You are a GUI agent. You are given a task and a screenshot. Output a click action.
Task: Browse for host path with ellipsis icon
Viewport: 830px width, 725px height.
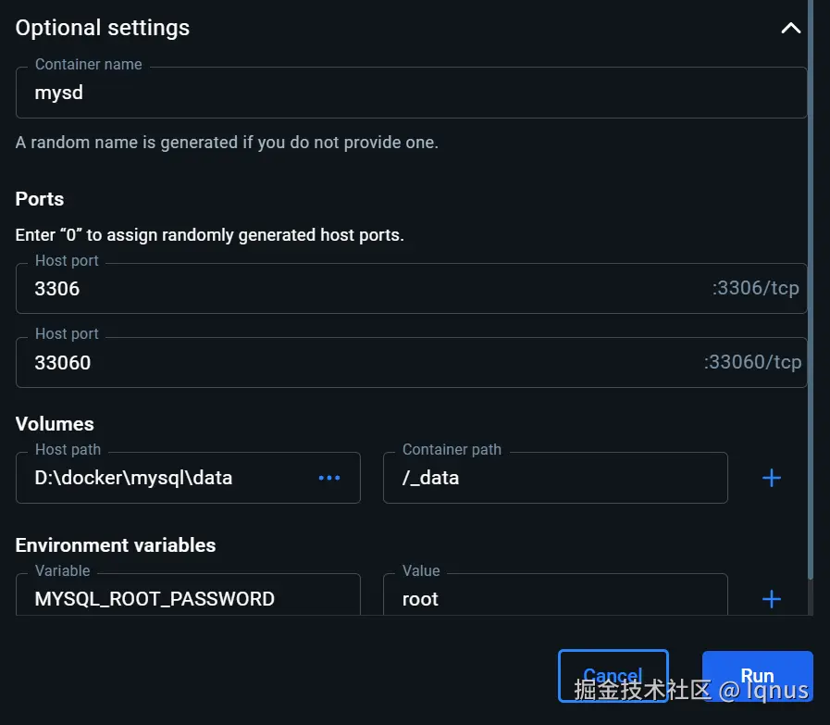[x=329, y=479]
